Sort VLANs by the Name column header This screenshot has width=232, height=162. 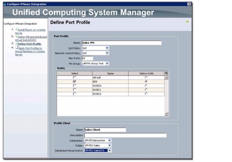click(110, 74)
